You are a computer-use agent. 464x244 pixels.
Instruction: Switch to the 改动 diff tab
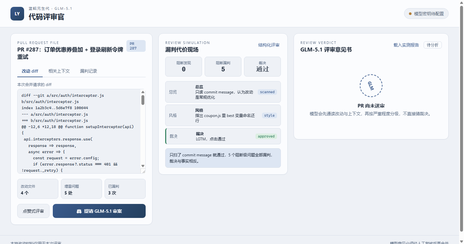[x=30, y=71]
